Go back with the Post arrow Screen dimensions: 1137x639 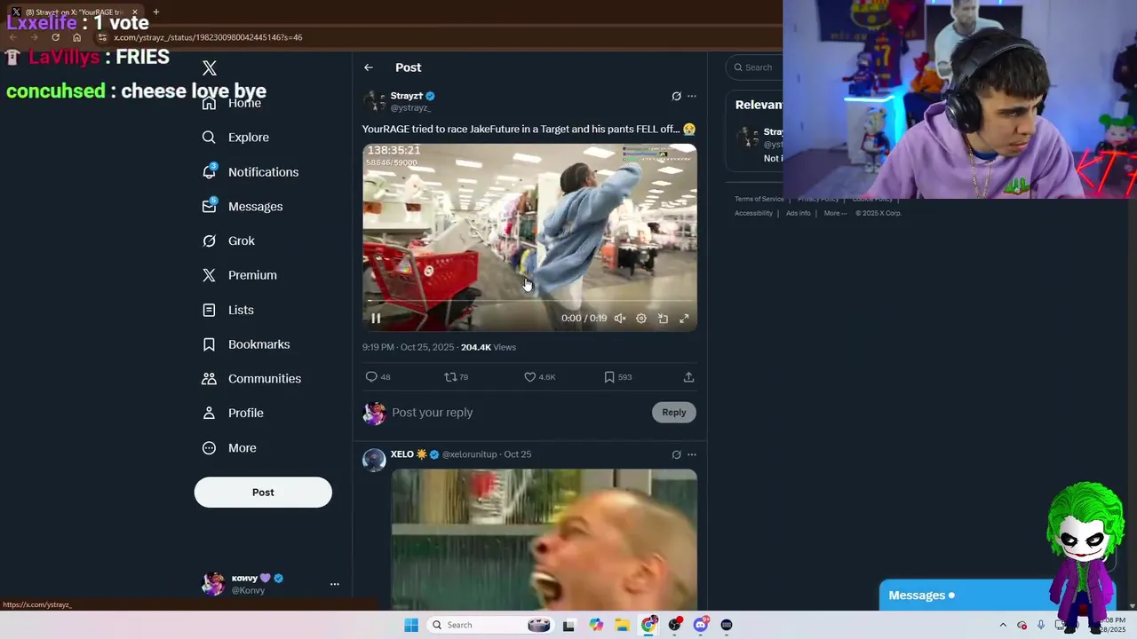(369, 67)
